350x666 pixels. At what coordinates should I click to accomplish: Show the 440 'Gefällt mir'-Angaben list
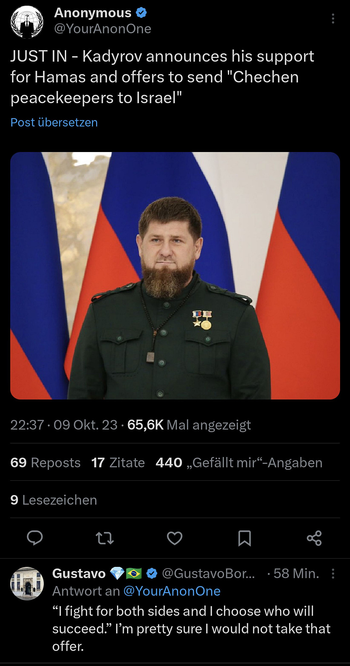point(239,462)
